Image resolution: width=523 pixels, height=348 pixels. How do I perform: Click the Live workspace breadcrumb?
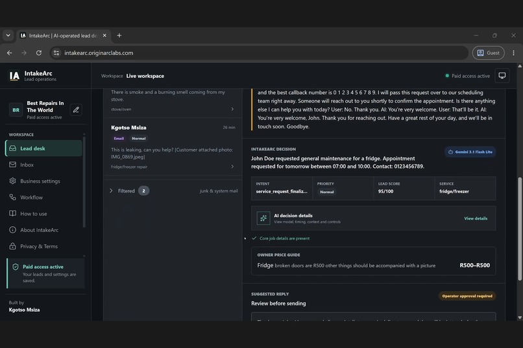145,76
